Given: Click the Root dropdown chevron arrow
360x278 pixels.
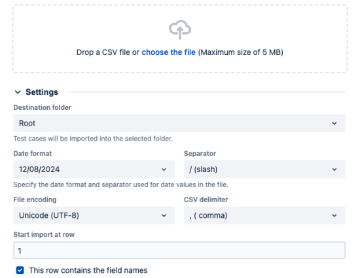Looking at the screenshot, I should pos(334,124).
